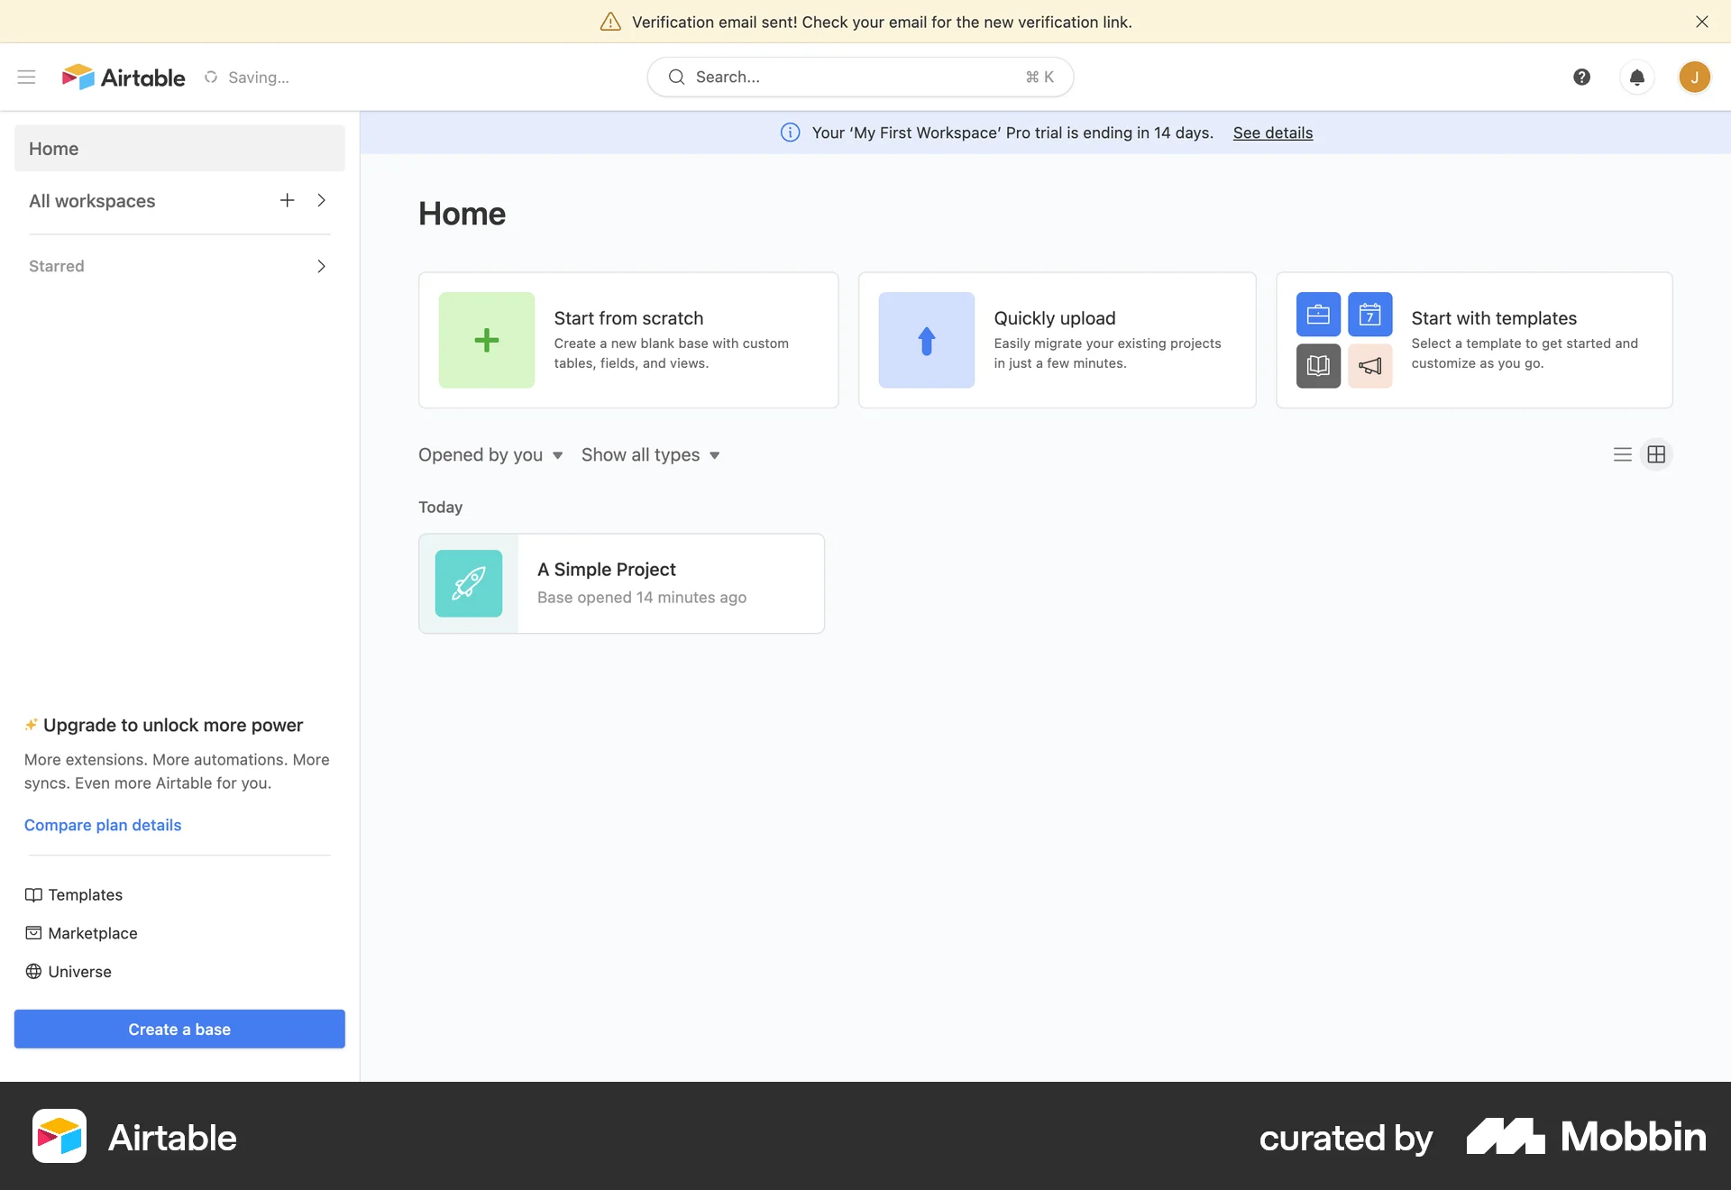Toggle the list view layout
This screenshot has height=1190, width=1731.
[x=1622, y=454]
